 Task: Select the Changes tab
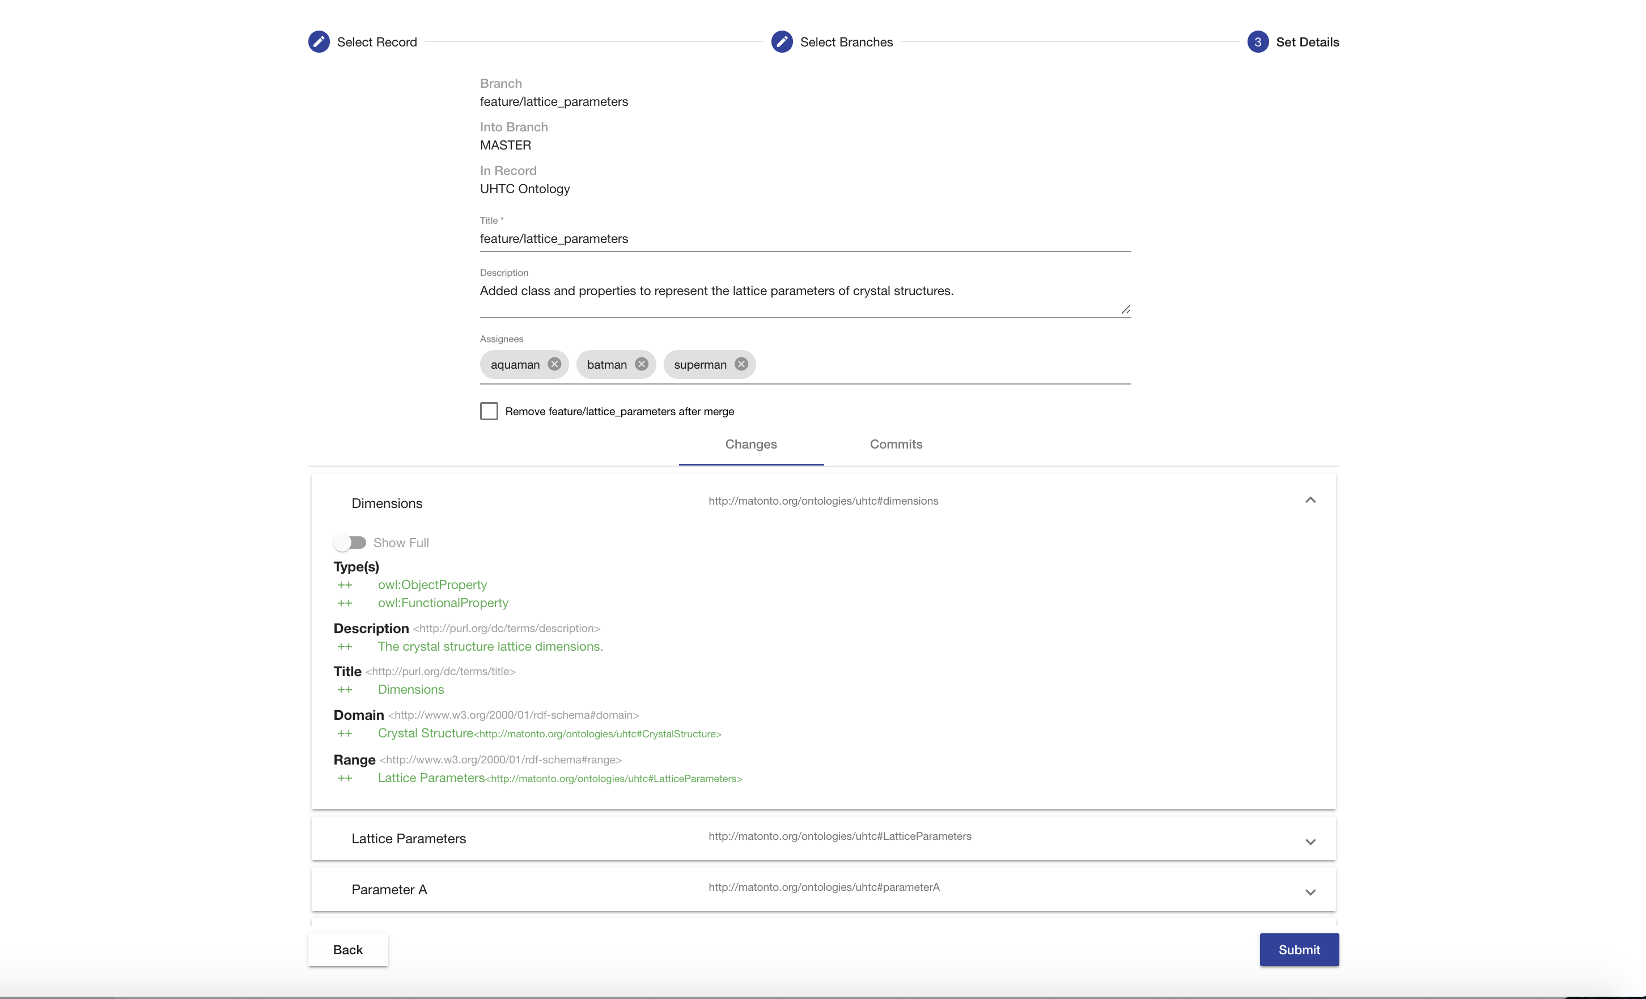pyautogui.click(x=751, y=445)
